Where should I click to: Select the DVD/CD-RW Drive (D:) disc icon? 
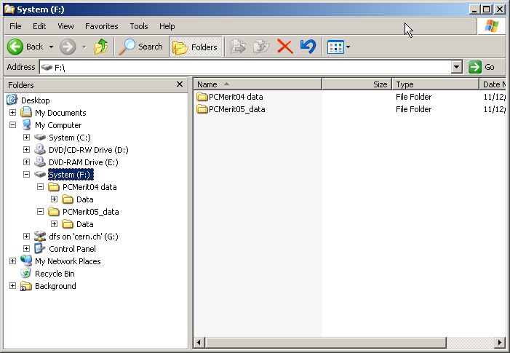(x=40, y=150)
